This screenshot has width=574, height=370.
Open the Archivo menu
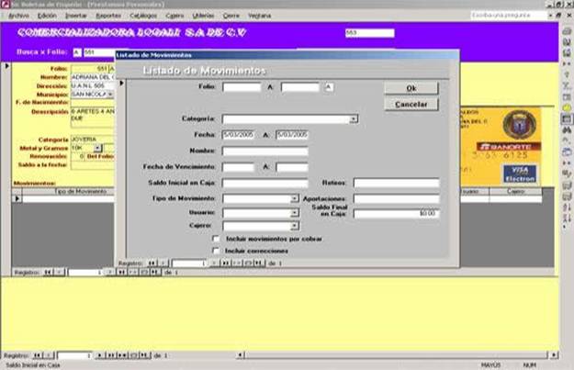pos(18,16)
